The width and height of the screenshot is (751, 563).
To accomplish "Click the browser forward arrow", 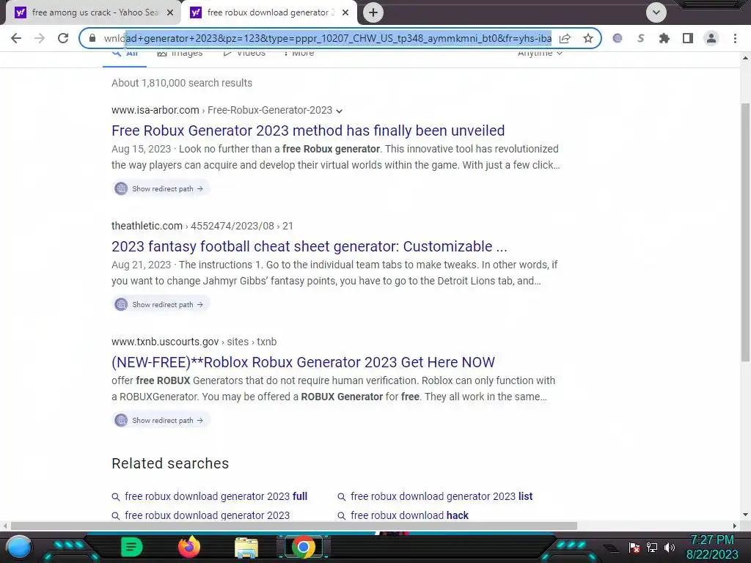I will (x=40, y=38).
